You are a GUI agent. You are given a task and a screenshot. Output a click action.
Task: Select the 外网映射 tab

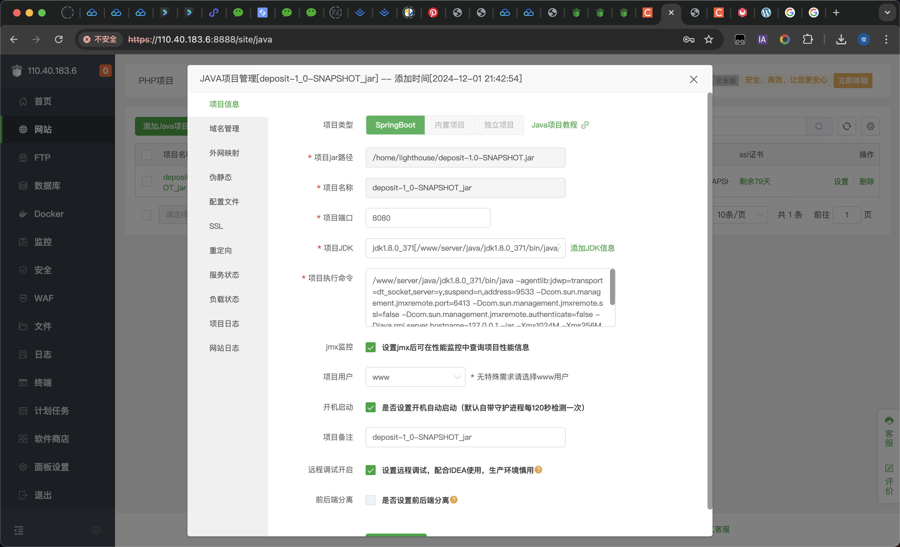[224, 153]
